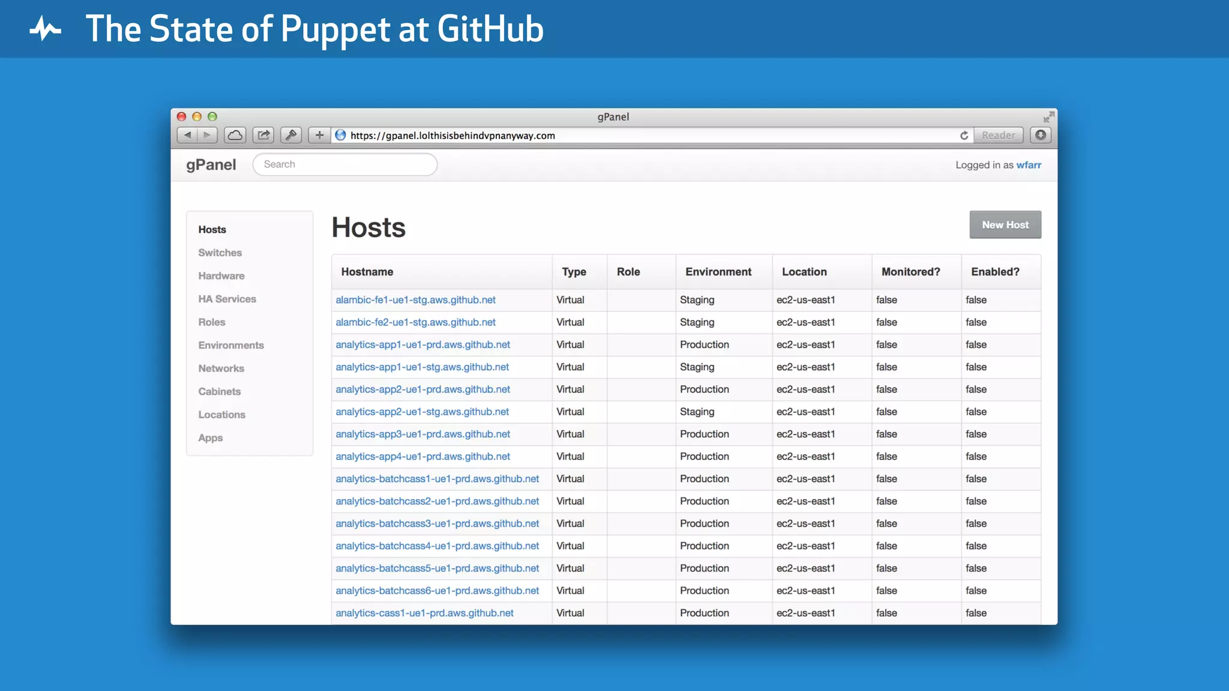Open host analytics-batchcass4-ue1-prd.aws.github.net
The height and width of the screenshot is (691, 1229).
437,546
